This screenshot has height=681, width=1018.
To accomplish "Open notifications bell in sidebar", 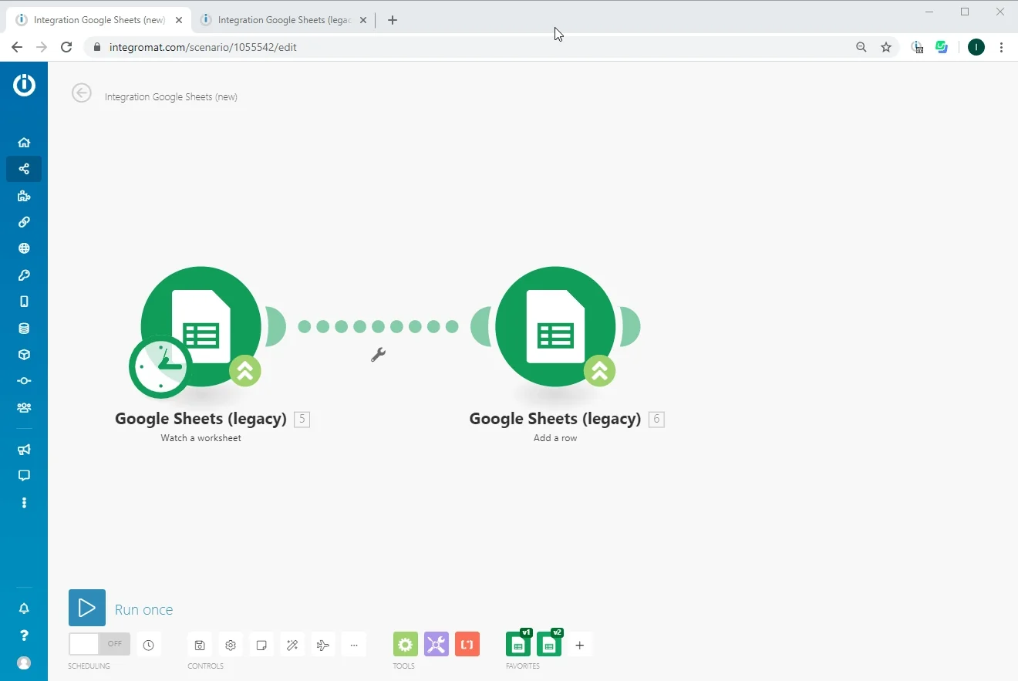I will pos(24,609).
